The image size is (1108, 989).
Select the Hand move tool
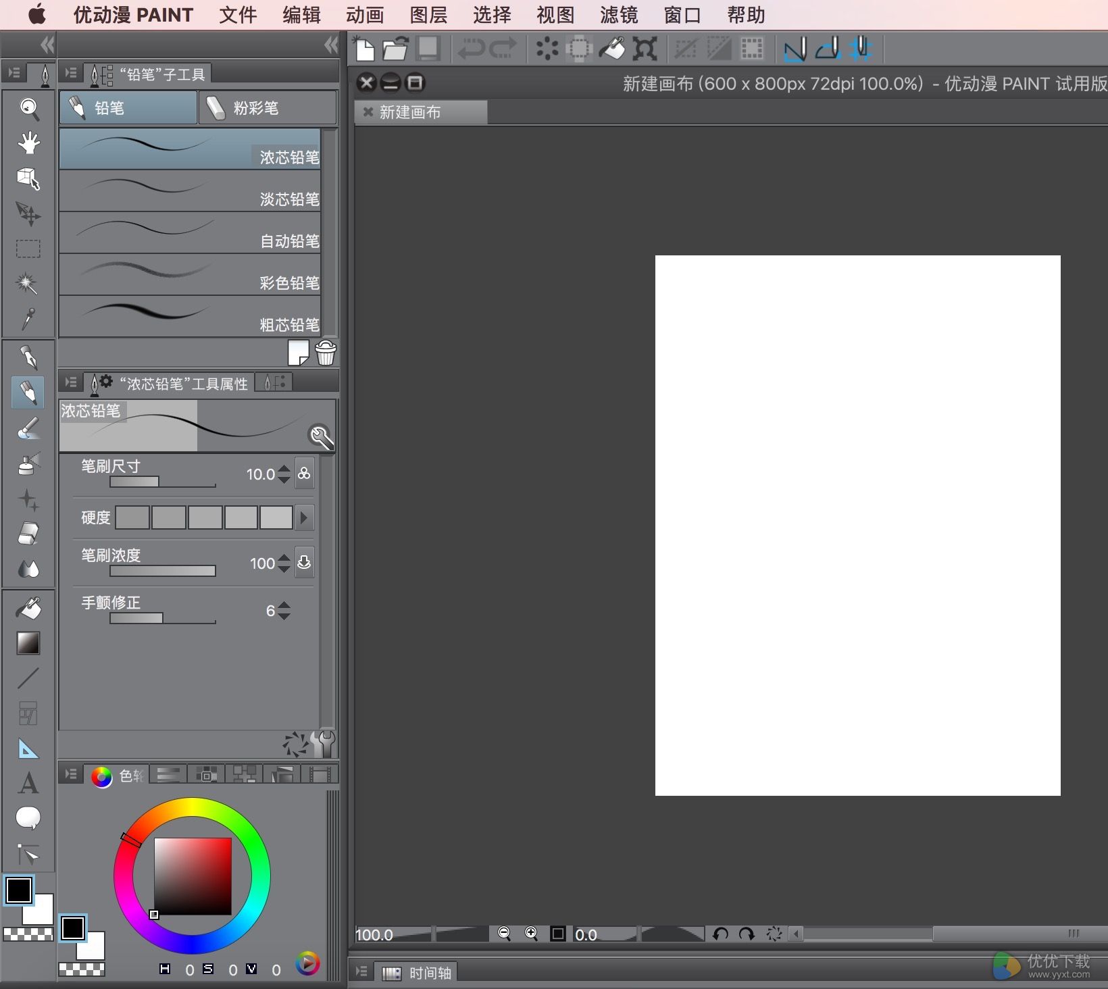click(28, 143)
